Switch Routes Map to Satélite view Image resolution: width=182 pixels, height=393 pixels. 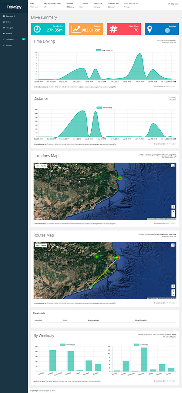pyautogui.click(x=44, y=245)
